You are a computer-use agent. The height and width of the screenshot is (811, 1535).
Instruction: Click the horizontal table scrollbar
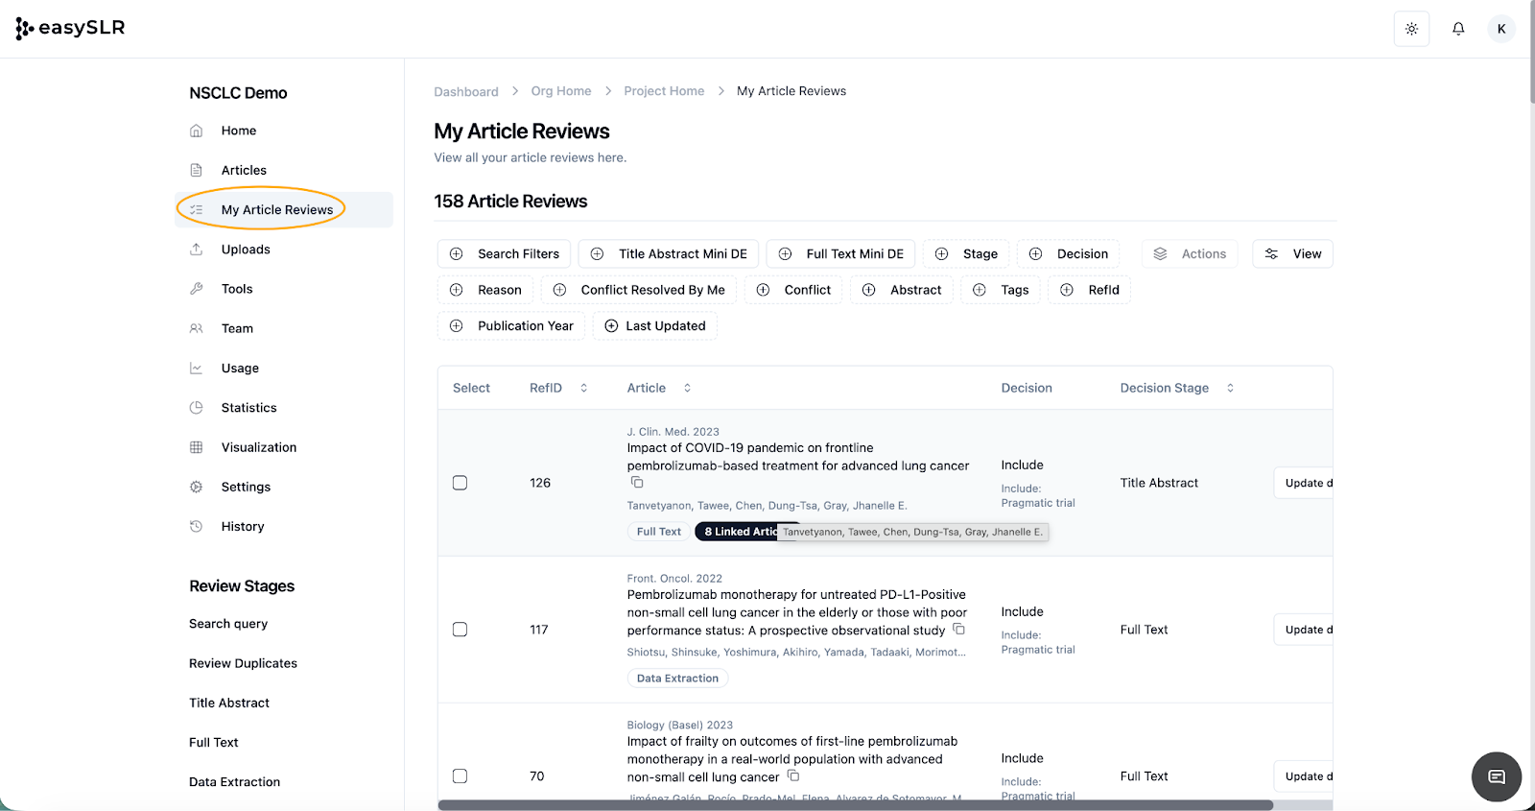pos(855,805)
